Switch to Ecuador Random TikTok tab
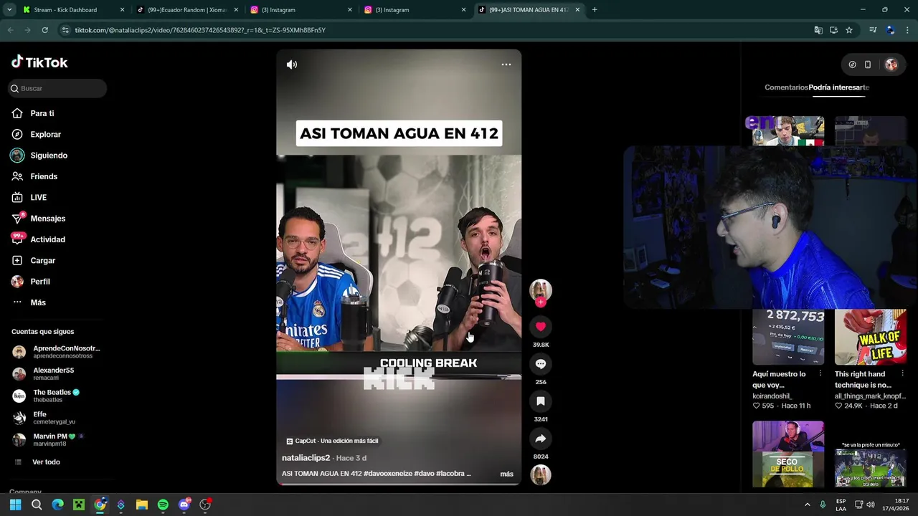 pyautogui.click(x=186, y=10)
